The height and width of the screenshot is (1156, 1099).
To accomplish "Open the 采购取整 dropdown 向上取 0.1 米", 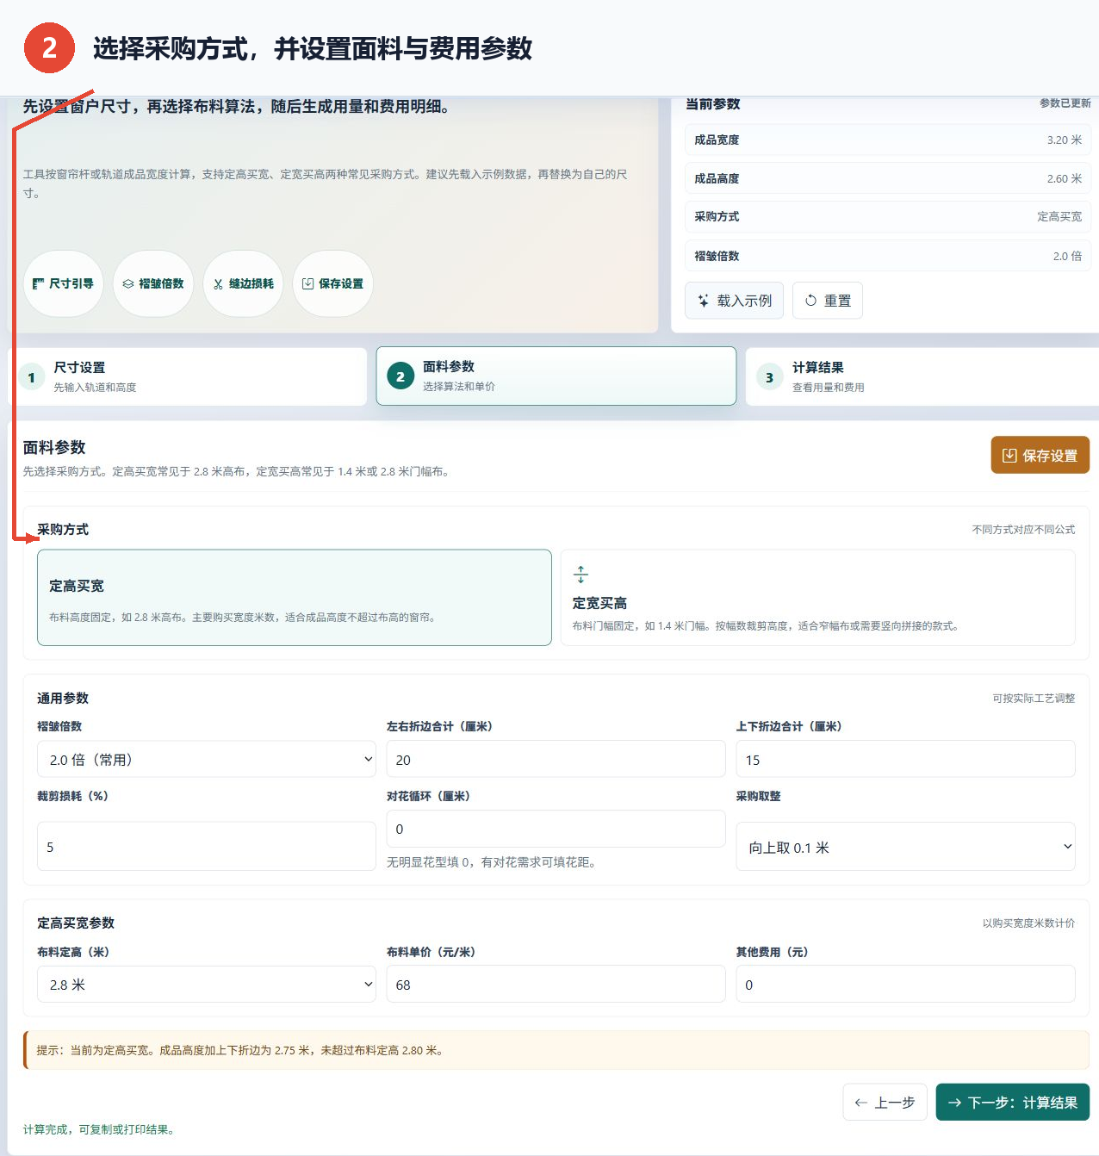I will (906, 847).
